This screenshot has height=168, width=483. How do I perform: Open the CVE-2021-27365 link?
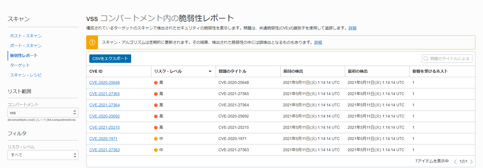point(104,94)
